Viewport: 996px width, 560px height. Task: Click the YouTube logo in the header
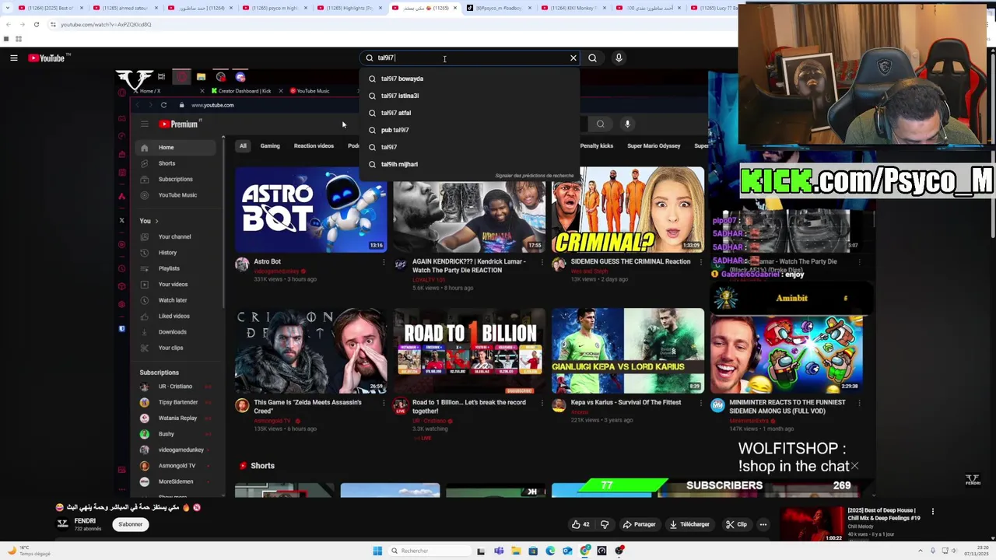(47, 58)
